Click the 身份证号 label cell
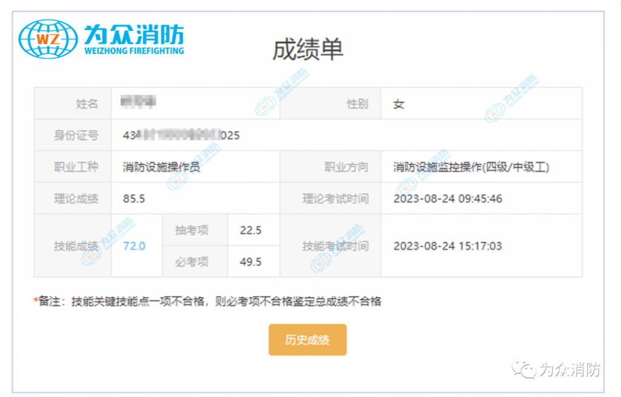 click(73, 135)
